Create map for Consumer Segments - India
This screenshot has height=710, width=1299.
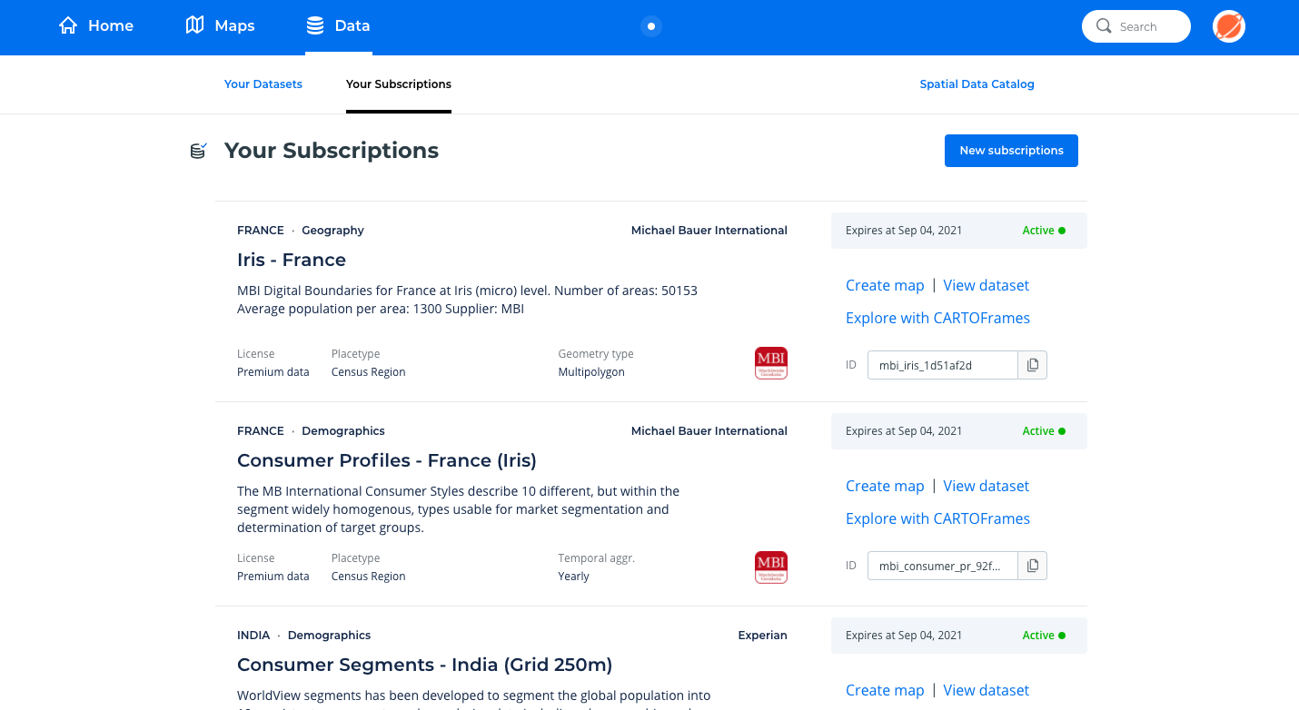click(x=885, y=690)
